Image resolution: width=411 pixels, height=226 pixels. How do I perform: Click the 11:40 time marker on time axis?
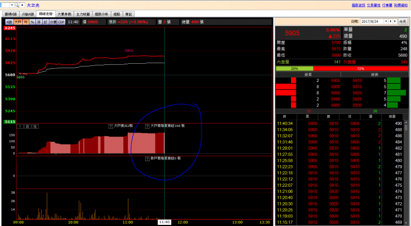[164, 222]
